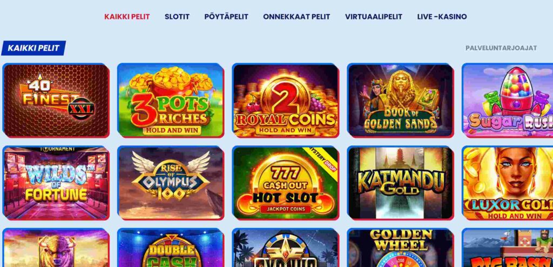Open the Sugar Rush game tile
The image size is (553, 267).
coord(508,101)
